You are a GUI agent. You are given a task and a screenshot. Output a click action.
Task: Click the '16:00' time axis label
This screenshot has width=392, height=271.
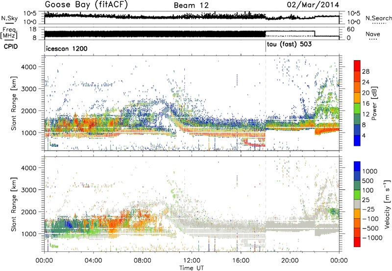click(x=241, y=261)
